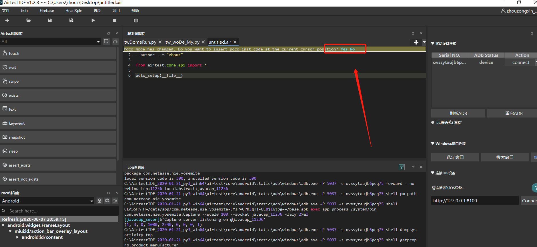The width and height of the screenshot is (537, 247).
Task: Open the tab list dropdown arrow beside plus
Action: 424,42
